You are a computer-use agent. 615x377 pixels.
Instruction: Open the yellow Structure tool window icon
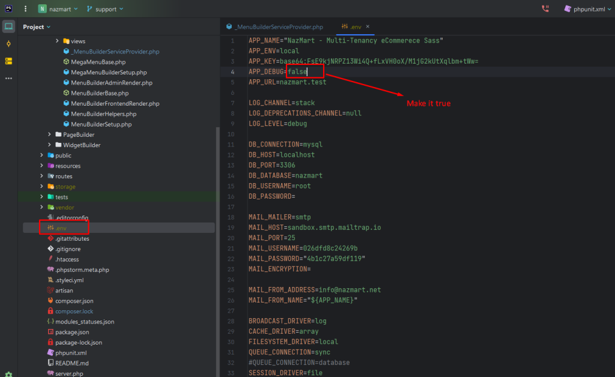coord(8,61)
